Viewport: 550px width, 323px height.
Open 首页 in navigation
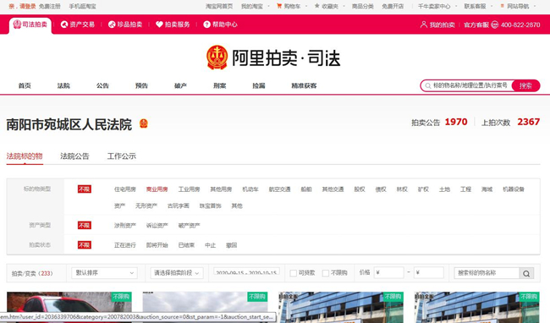25,86
